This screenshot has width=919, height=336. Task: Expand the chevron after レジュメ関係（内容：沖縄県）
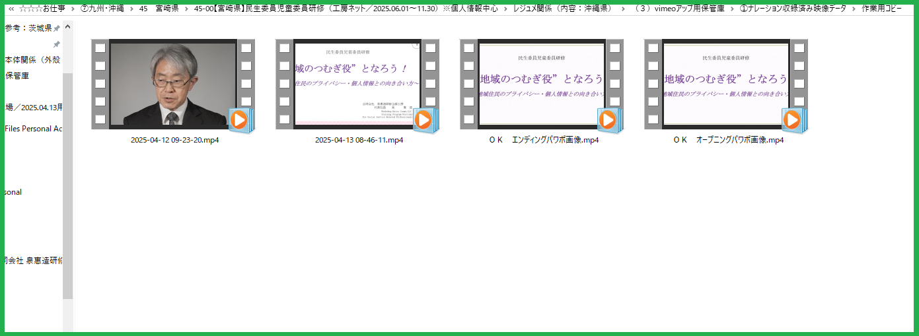click(622, 8)
